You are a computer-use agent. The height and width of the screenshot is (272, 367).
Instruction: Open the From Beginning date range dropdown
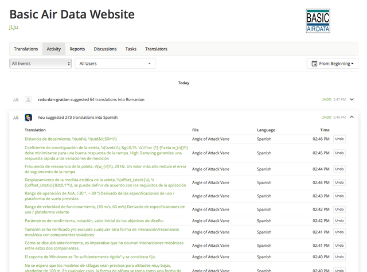point(333,64)
